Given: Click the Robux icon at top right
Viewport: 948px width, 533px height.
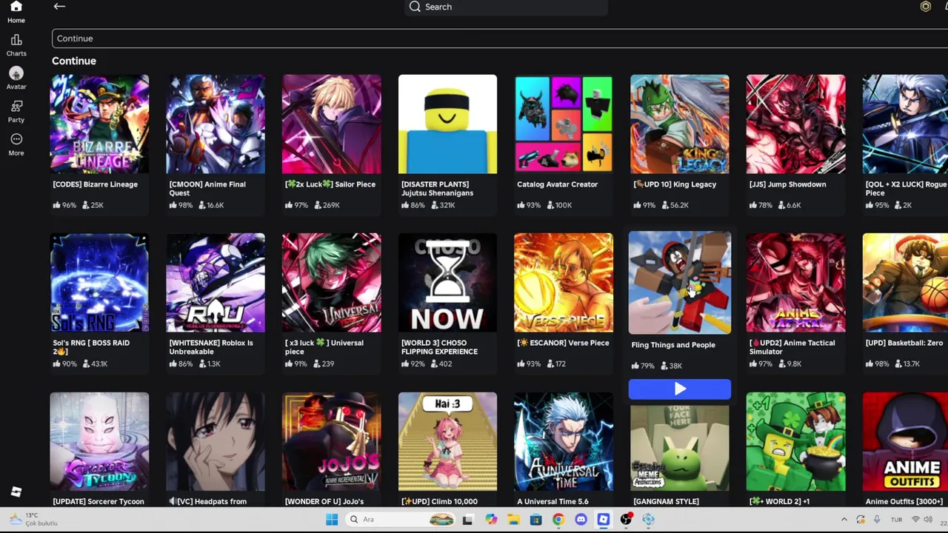Looking at the screenshot, I should click(925, 7).
